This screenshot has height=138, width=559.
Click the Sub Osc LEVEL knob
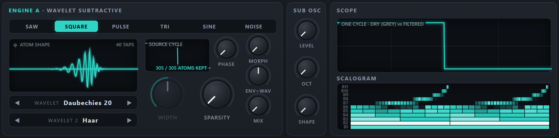307,30
